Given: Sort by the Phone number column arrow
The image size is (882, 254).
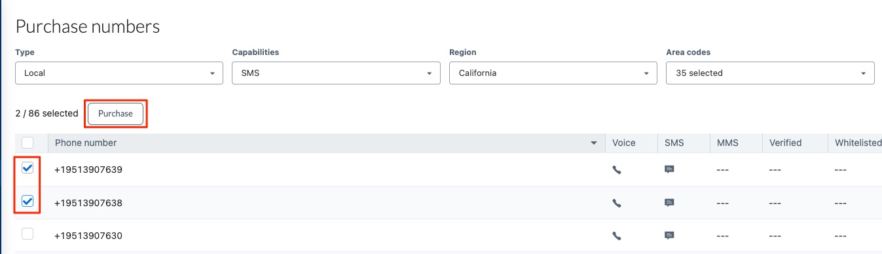Looking at the screenshot, I should [594, 143].
